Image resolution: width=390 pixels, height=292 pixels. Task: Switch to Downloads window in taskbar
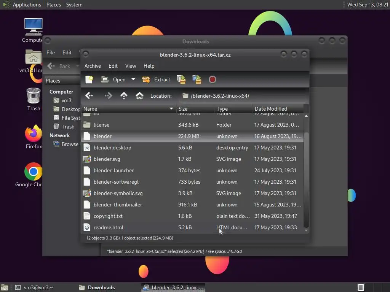click(97, 287)
